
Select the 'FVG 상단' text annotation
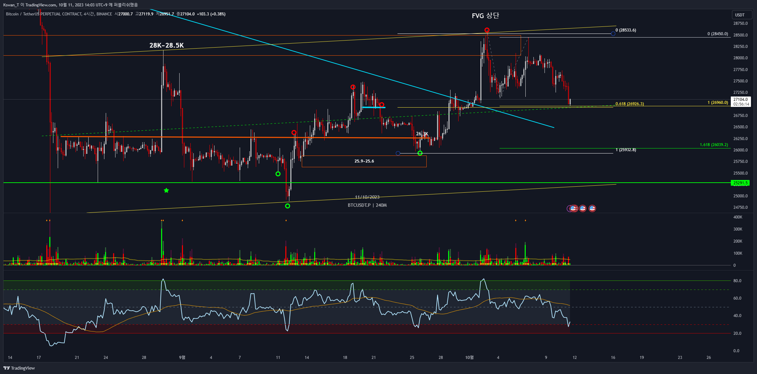tap(485, 15)
